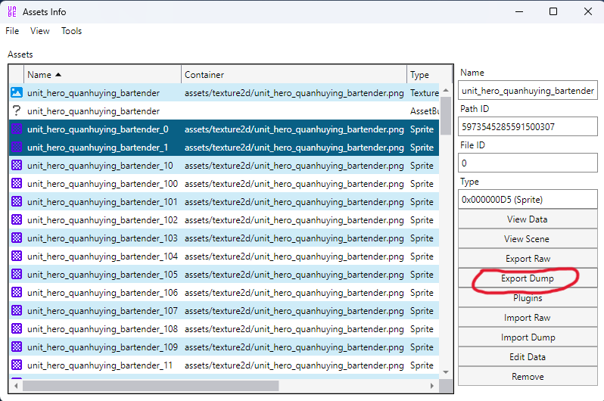Open the View menu
This screenshot has height=401, width=604.
tap(40, 31)
